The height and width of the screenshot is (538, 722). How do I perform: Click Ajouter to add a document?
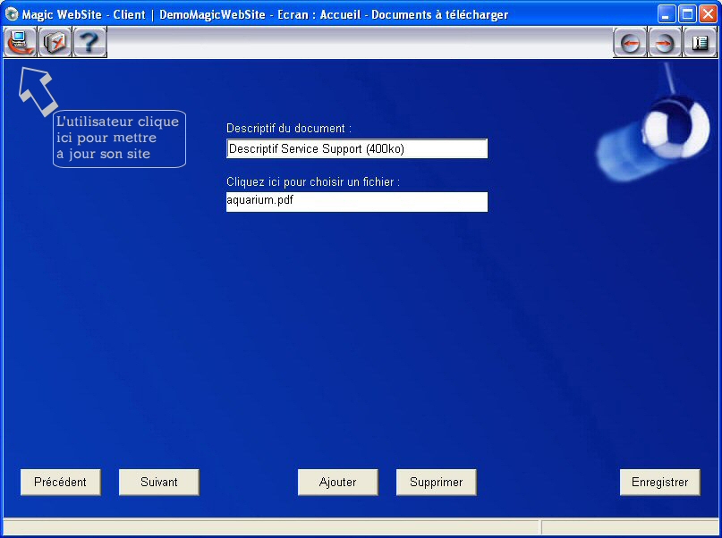click(337, 482)
